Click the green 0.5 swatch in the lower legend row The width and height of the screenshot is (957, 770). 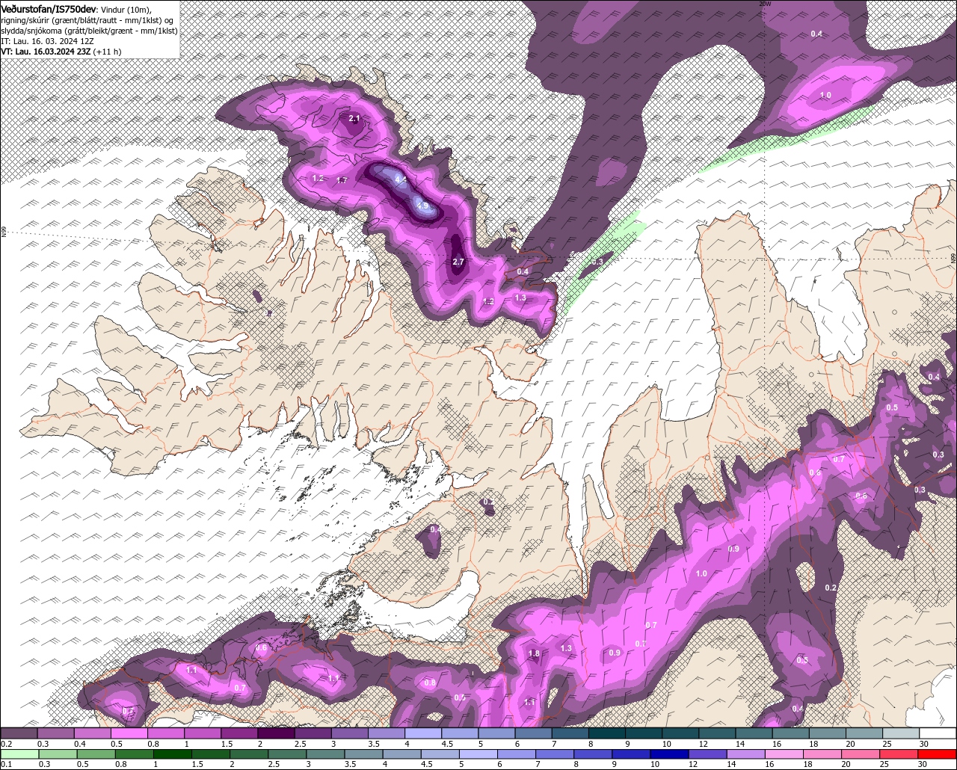(x=94, y=754)
